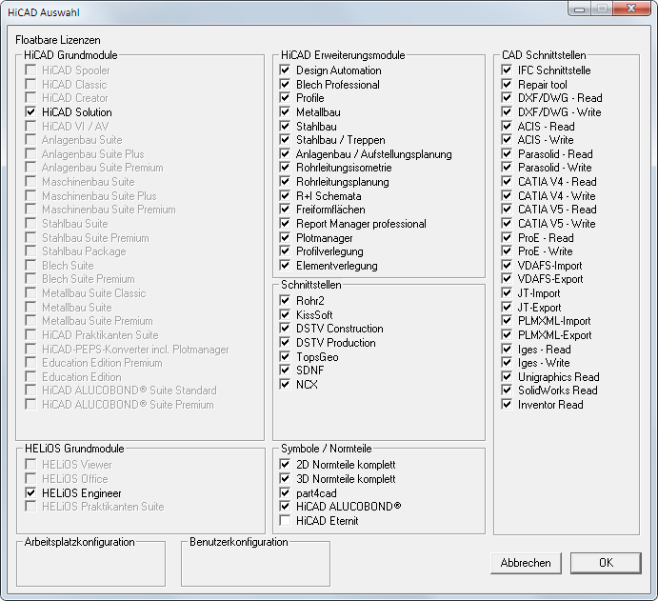658x601 pixels.
Task: Toggle PLMXML-Export checkbox
Action: pyautogui.click(x=507, y=335)
